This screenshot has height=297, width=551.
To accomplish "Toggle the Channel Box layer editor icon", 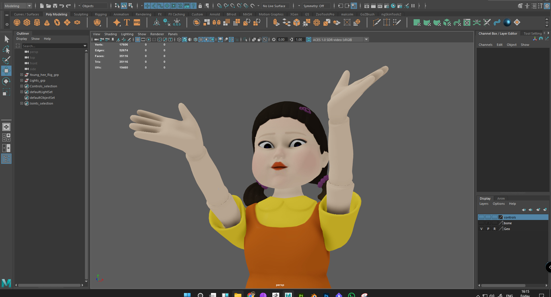I will click(547, 6).
